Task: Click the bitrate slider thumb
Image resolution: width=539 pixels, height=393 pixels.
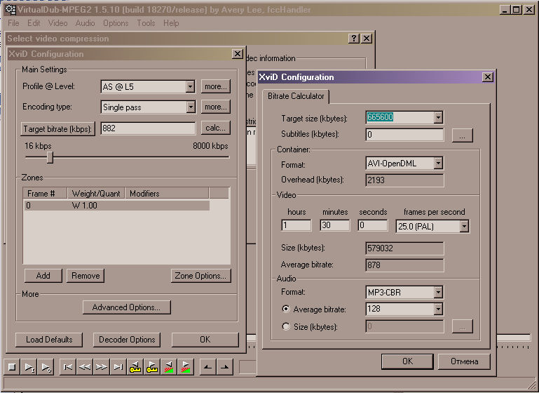Action: [50, 158]
